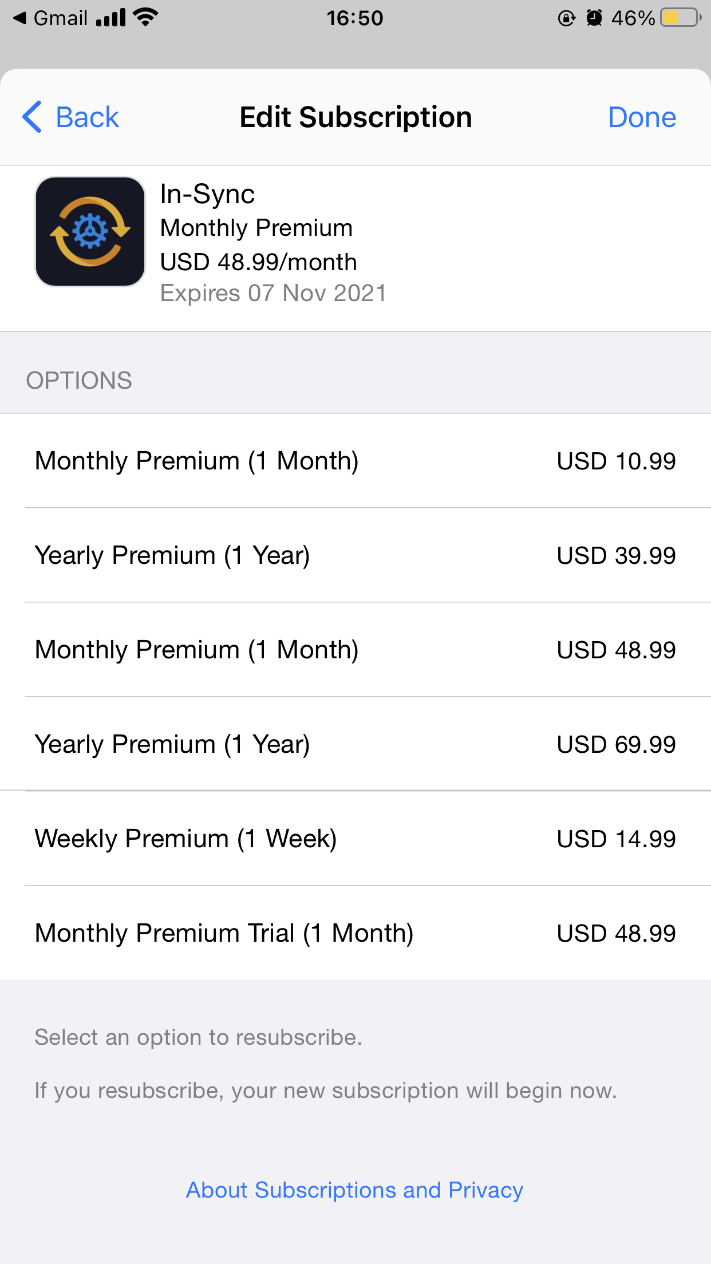Select Yearly Premium option at USD 39.99
The image size is (711, 1264).
tap(355, 555)
